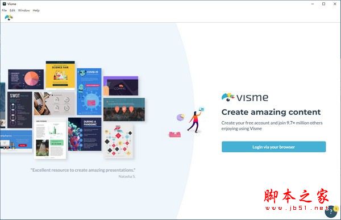Click the Visme logo icon in toolbar
Image resolution: width=341 pixels, height=220 pixels.
pos(9,18)
